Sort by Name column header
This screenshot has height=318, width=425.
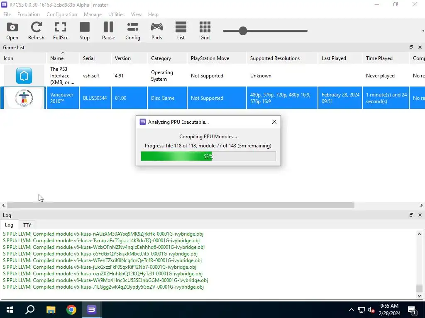tap(63, 58)
